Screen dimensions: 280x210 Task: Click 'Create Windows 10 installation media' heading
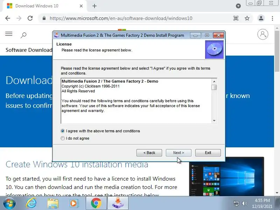coord(77,164)
